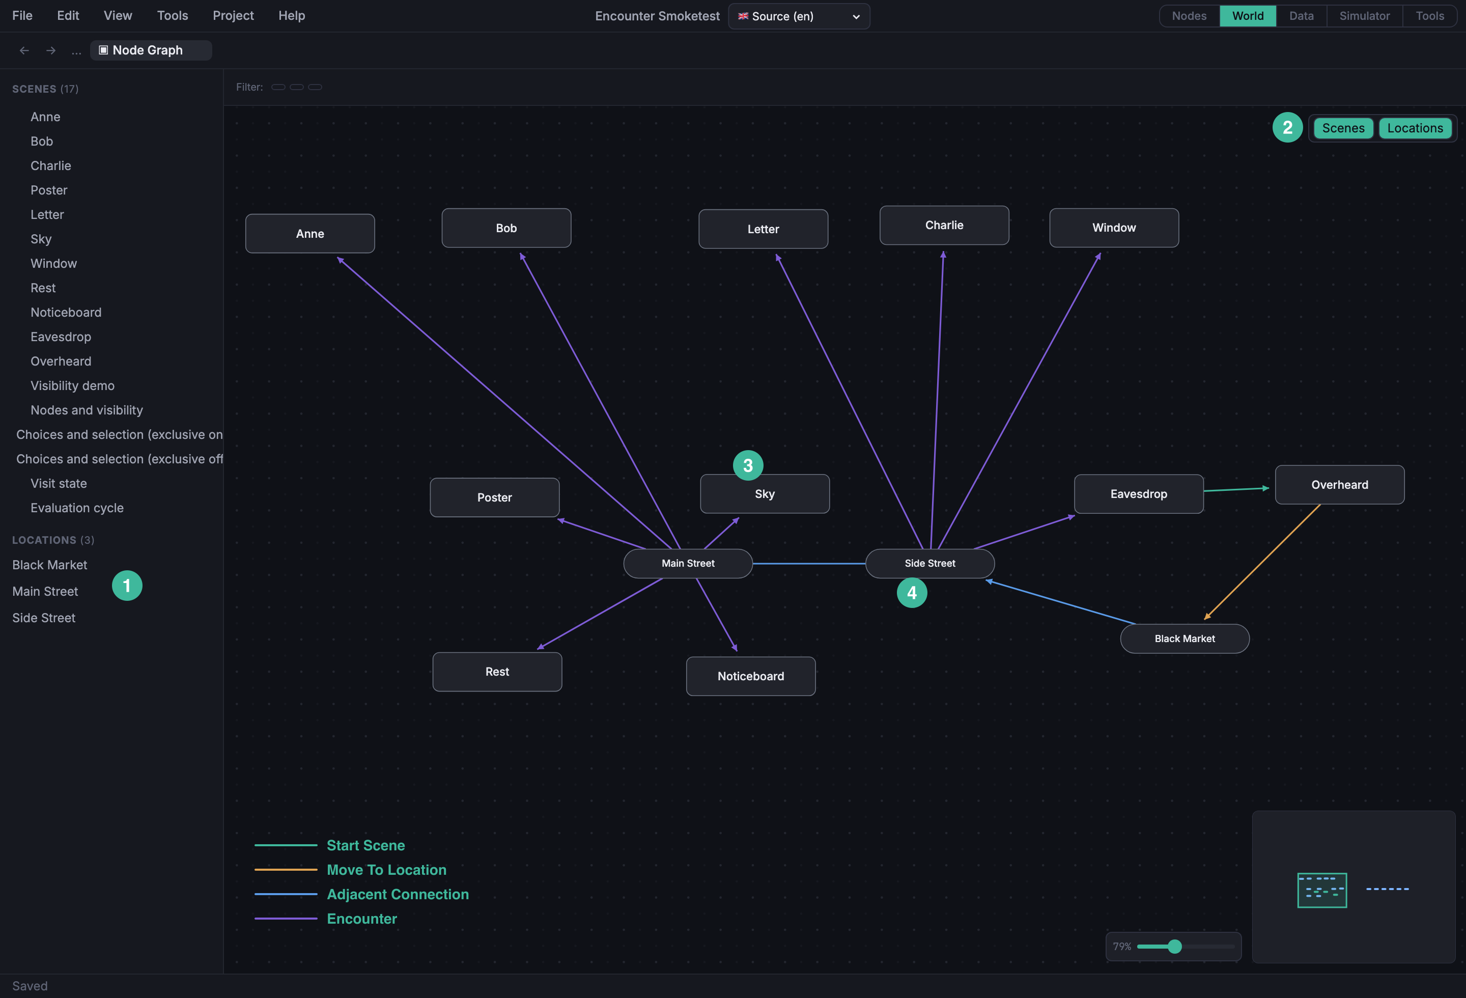1466x998 pixels.
Task: Select Noticeboard in the Scenes sidebar list
Action: tap(66, 312)
